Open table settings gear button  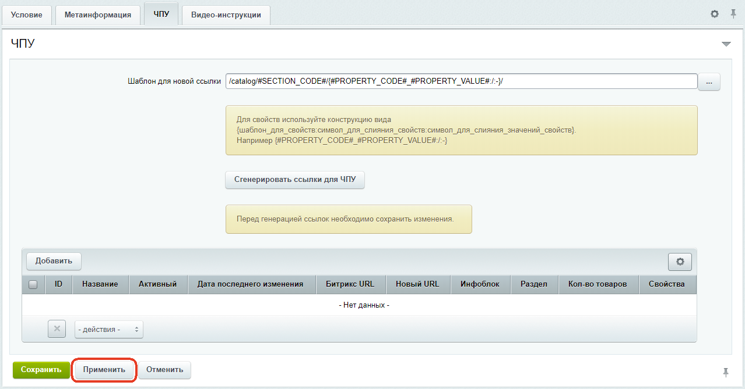680,262
